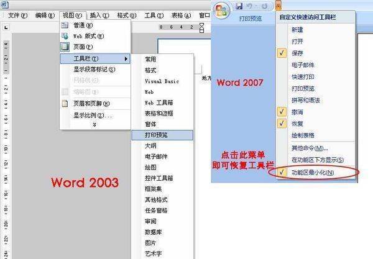Open the 表格(A) menu
This screenshot has width=373, height=259.
click(181, 16)
